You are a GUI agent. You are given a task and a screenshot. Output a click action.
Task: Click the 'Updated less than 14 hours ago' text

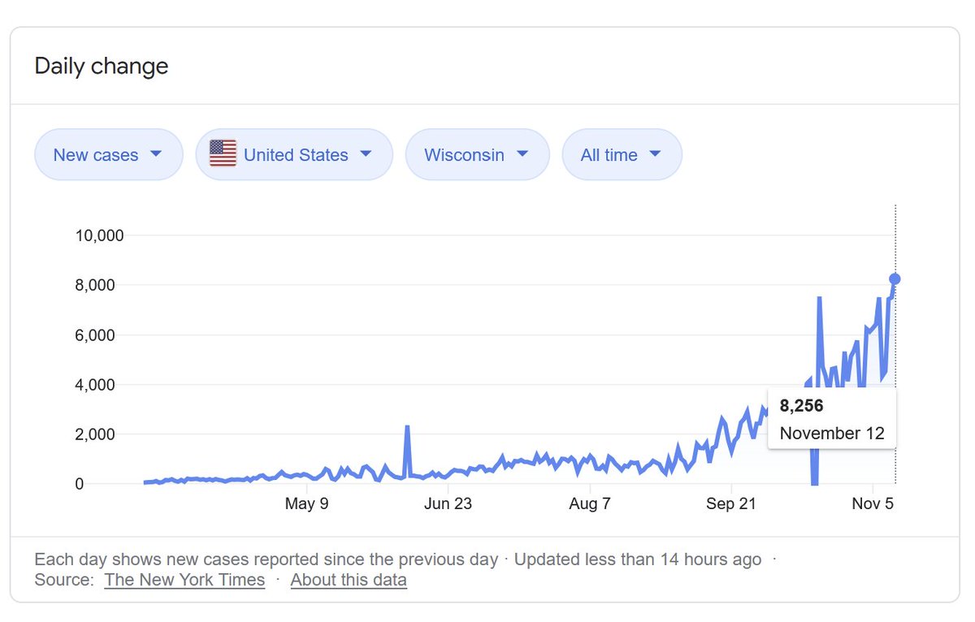coord(638,559)
